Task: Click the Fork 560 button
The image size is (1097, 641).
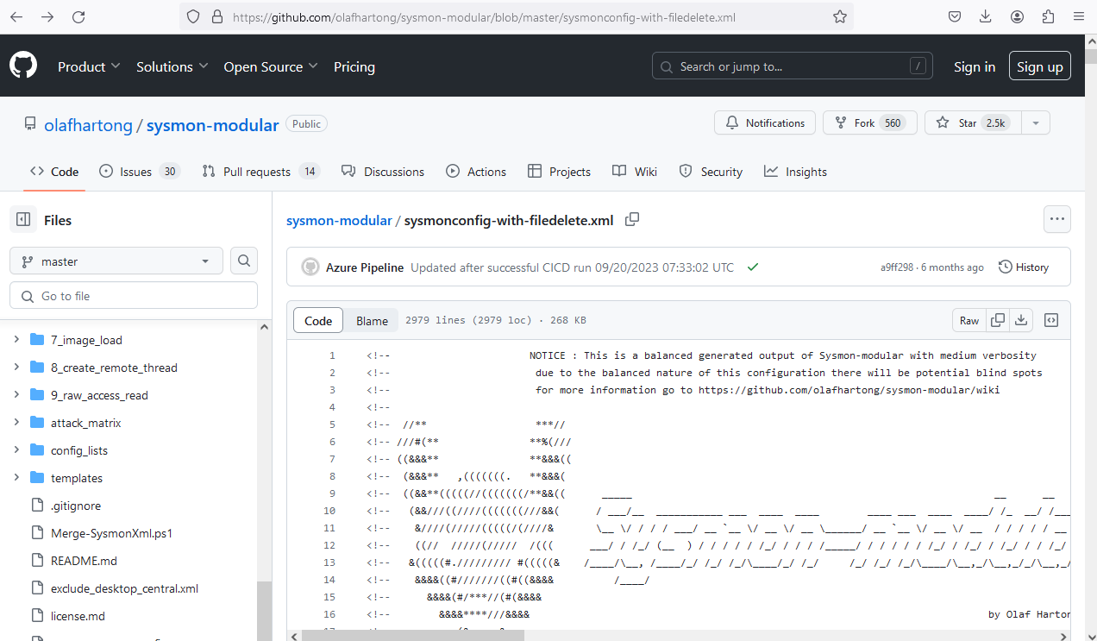Action: coord(869,123)
